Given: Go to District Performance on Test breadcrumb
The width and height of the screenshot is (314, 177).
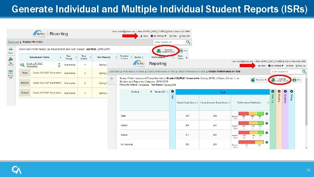Looking at the screenshot, I should (x=161, y=72).
